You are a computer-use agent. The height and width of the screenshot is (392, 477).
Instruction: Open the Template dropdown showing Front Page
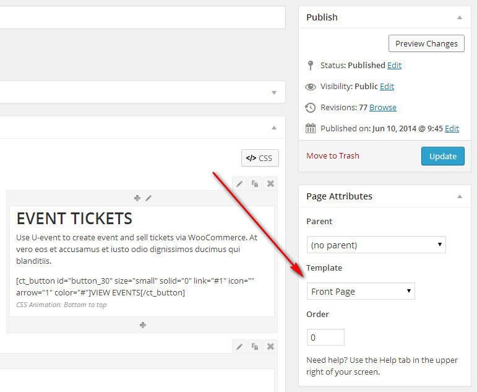click(x=361, y=291)
